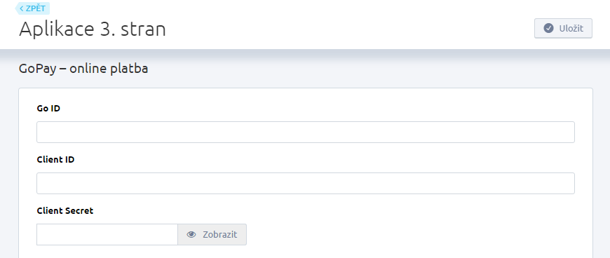Viewport: 610px width, 258px height.
Task: Click the Client ID field label
Action: tap(55, 160)
